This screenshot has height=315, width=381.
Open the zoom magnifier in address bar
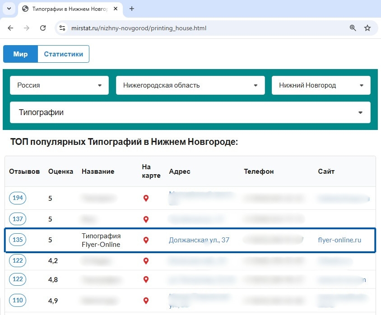coord(353,28)
